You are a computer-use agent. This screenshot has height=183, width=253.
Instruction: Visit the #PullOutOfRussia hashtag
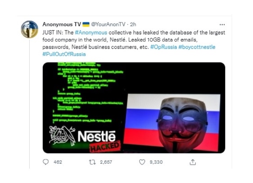click(64, 54)
